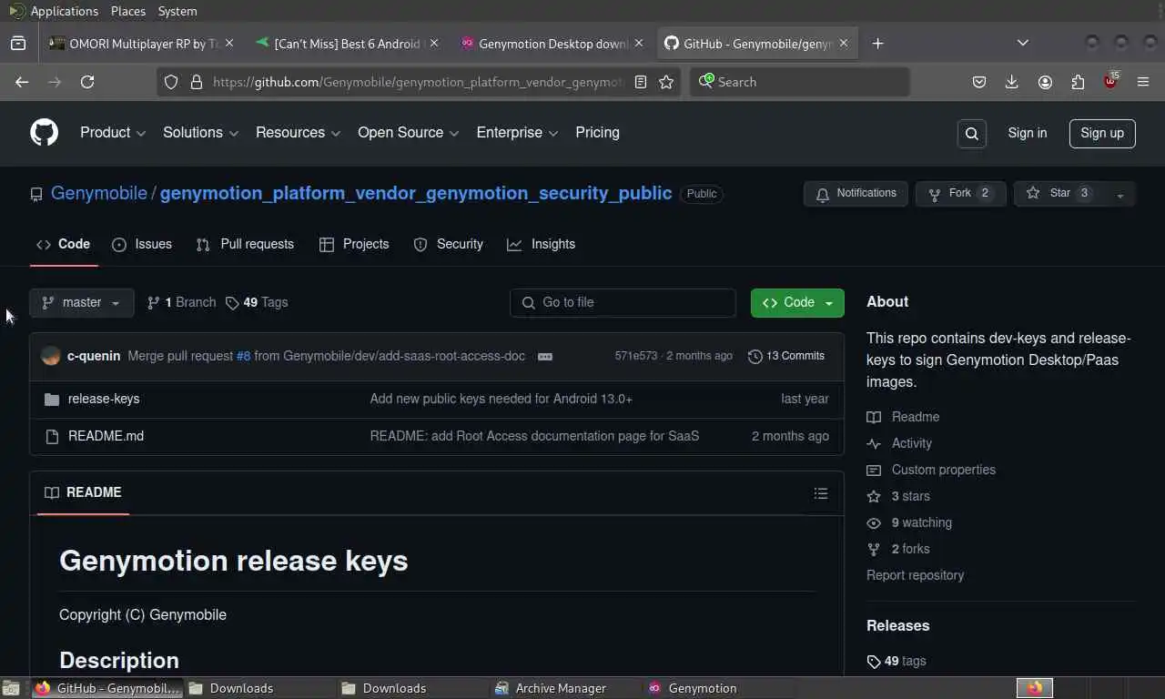Viewport: 1165px width, 699px height.
Task: Click the uBlock Origin extension icon
Action: coord(1110,81)
